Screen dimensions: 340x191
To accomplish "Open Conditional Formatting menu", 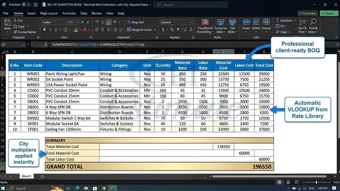I will click(205, 26).
